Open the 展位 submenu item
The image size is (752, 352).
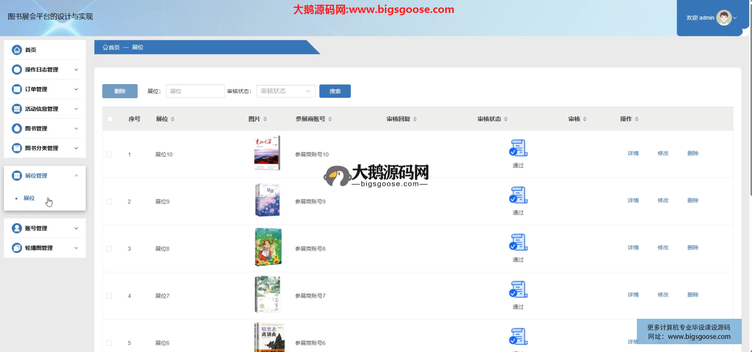29,198
